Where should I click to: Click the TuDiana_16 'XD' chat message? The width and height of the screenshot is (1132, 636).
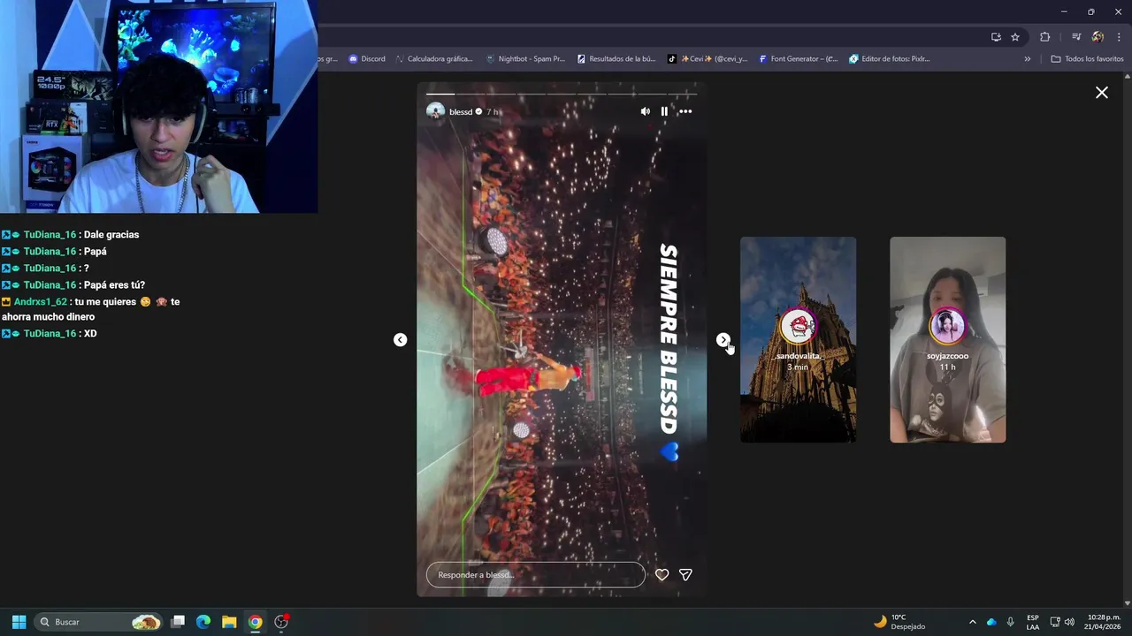pyautogui.click(x=90, y=334)
